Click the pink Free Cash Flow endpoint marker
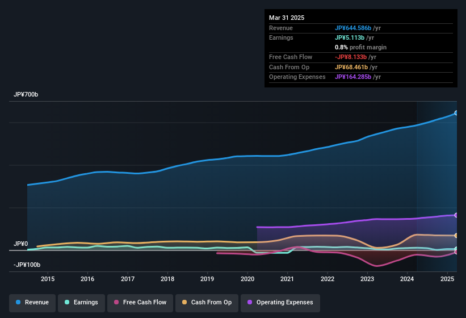 point(456,252)
